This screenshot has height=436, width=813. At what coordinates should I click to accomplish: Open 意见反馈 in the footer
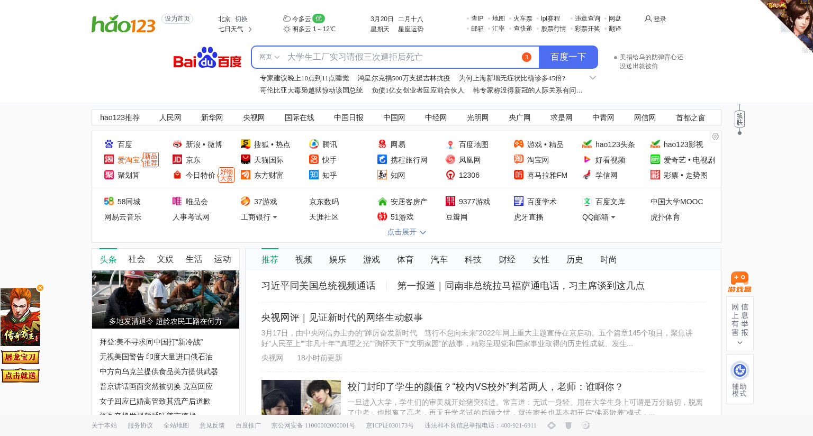coord(212,425)
